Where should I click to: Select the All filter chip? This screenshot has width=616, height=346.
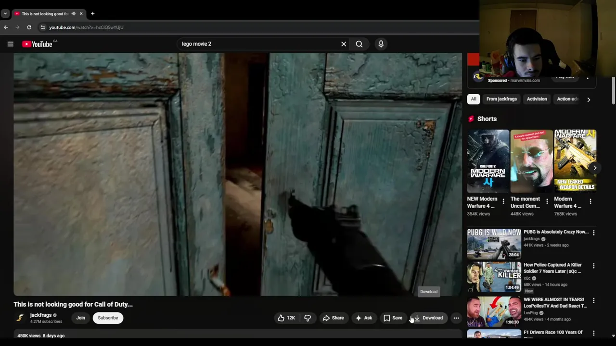[x=474, y=99]
